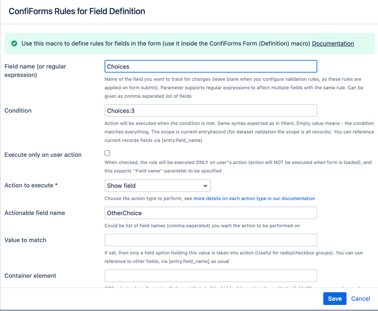Click the 'Value to match' label
Screen dimensions: 378x311
[x=25, y=240]
